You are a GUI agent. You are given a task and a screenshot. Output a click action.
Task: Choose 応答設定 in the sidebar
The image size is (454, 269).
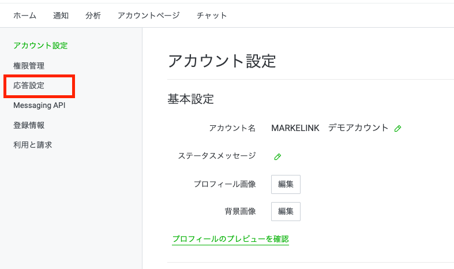click(x=29, y=85)
